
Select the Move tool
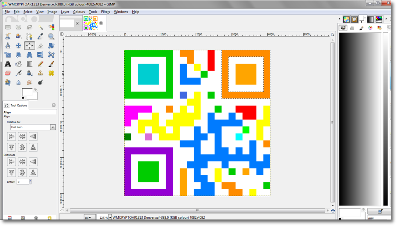18,46
